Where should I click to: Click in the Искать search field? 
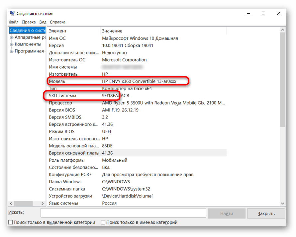(x=124, y=213)
